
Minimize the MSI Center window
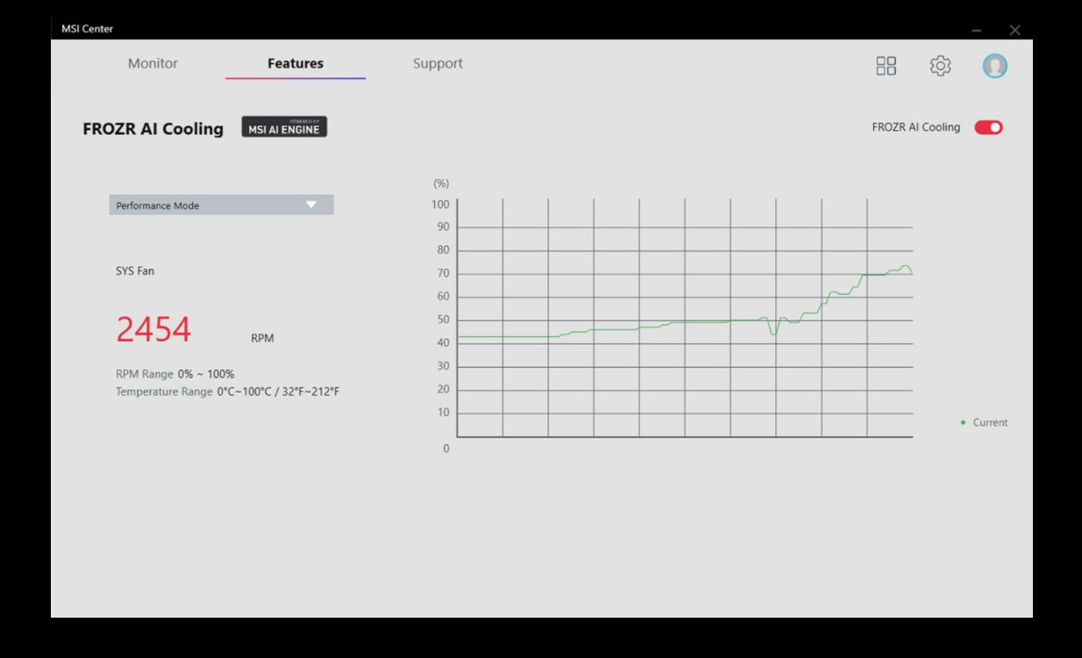tap(976, 31)
